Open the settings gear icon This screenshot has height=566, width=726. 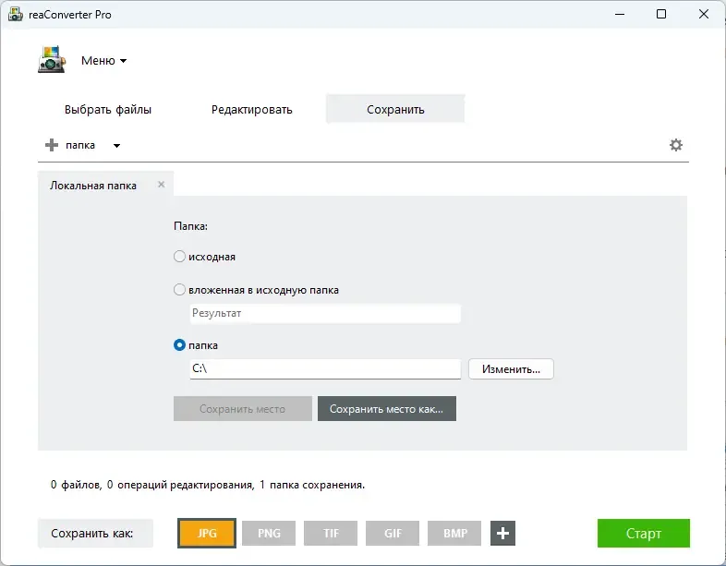(x=675, y=145)
